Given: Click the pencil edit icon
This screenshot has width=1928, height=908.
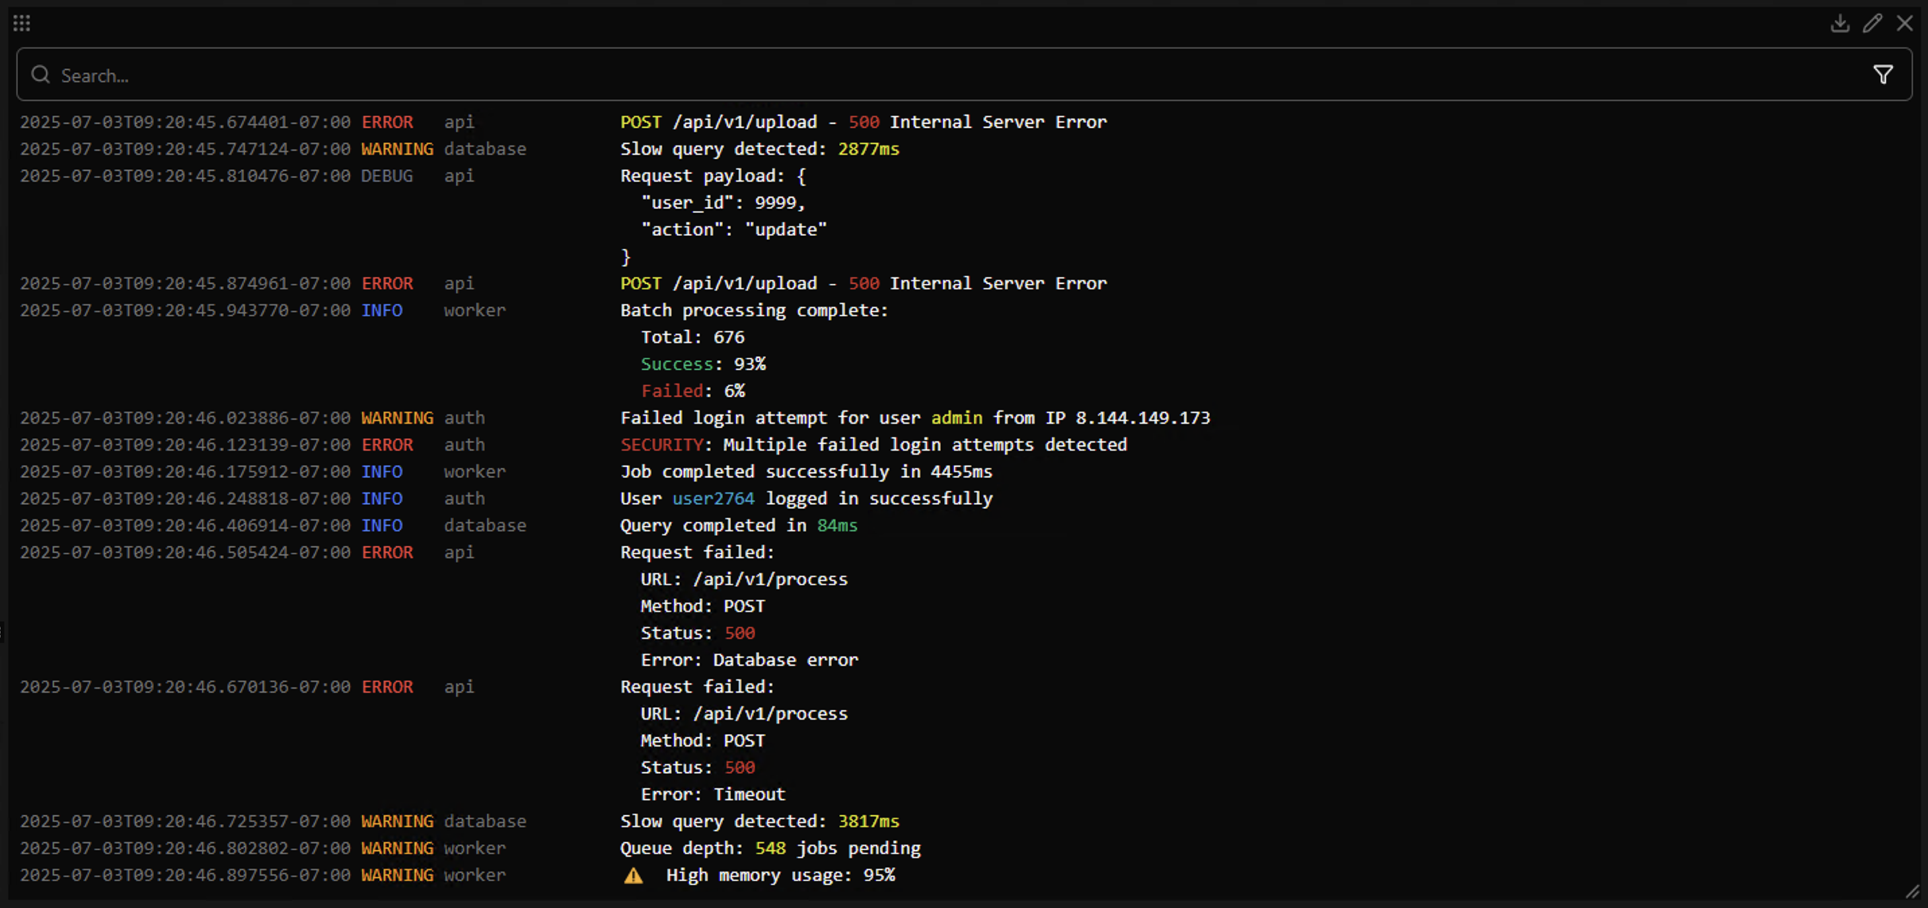Looking at the screenshot, I should point(1872,24).
